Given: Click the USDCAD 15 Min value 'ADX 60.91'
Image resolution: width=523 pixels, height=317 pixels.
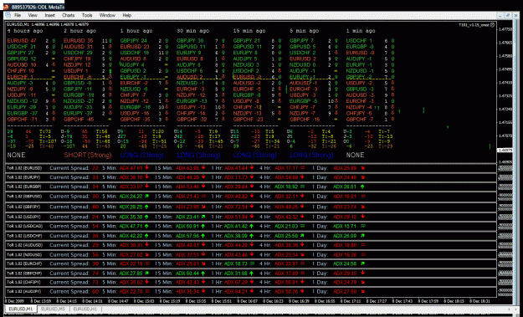Looking at the screenshot, I should tap(187, 227).
